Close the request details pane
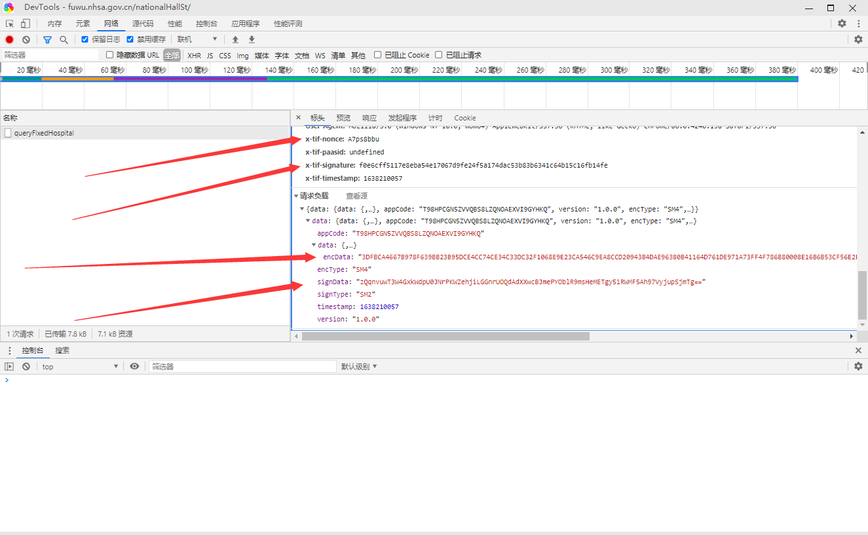 (x=299, y=118)
